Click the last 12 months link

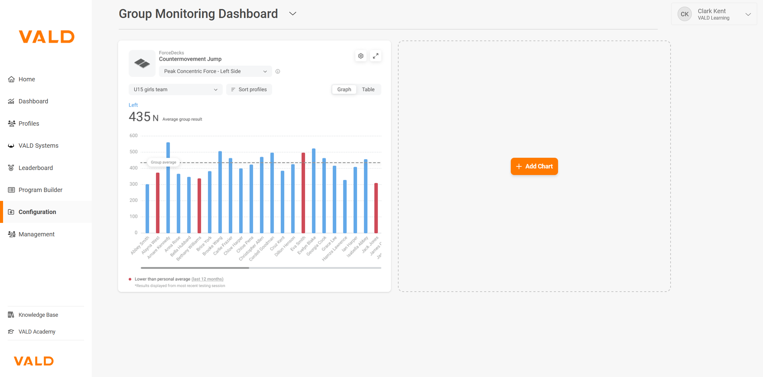click(x=207, y=279)
